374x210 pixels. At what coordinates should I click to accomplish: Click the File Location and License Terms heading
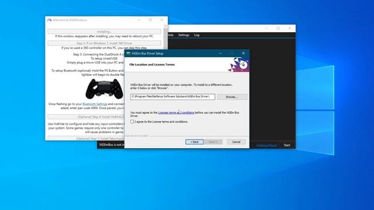click(152, 65)
